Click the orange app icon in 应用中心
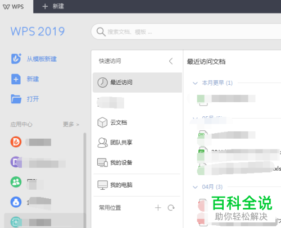The image size is (281, 228). point(16,142)
